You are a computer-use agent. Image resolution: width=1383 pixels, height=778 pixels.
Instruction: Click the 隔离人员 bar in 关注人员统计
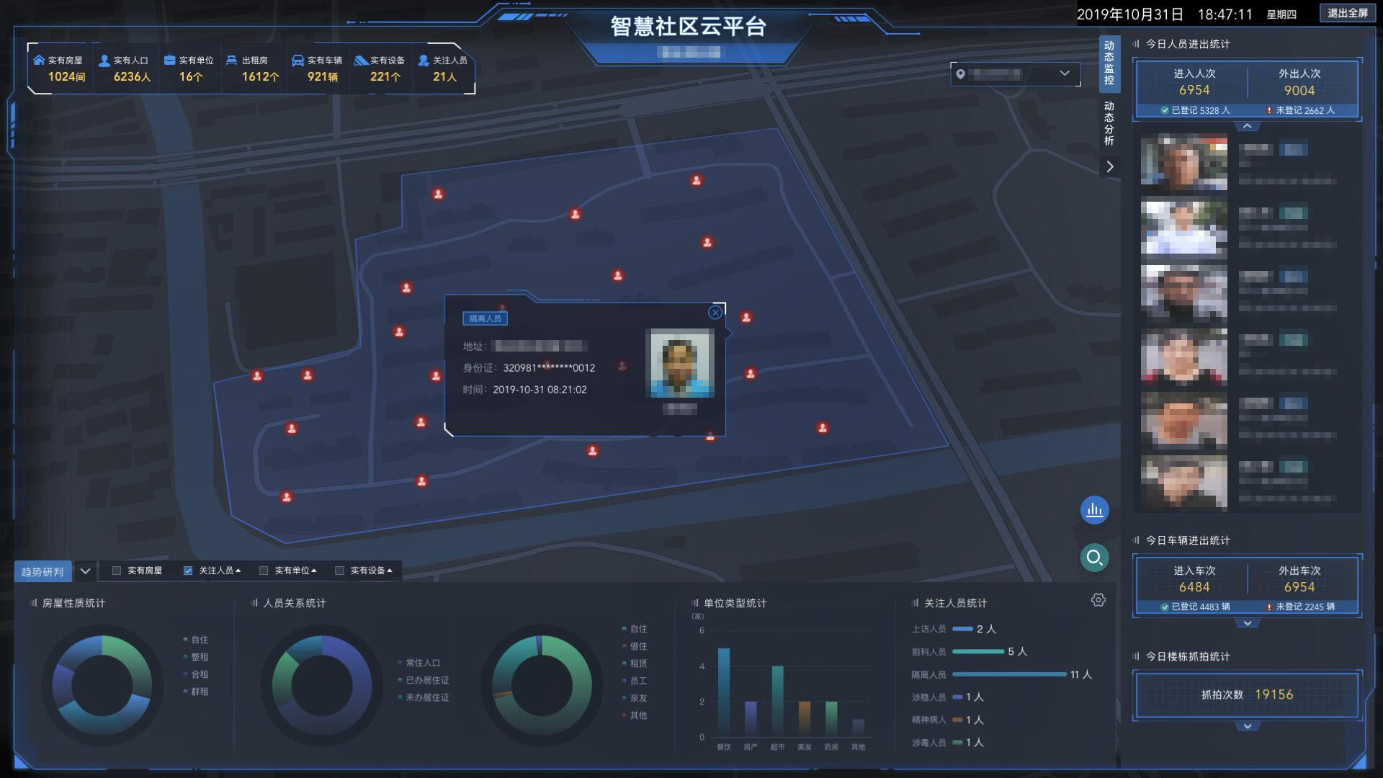click(x=1008, y=675)
